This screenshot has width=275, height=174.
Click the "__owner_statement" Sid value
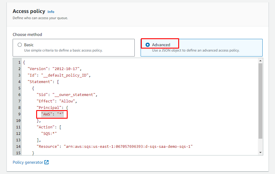[x=75, y=95]
